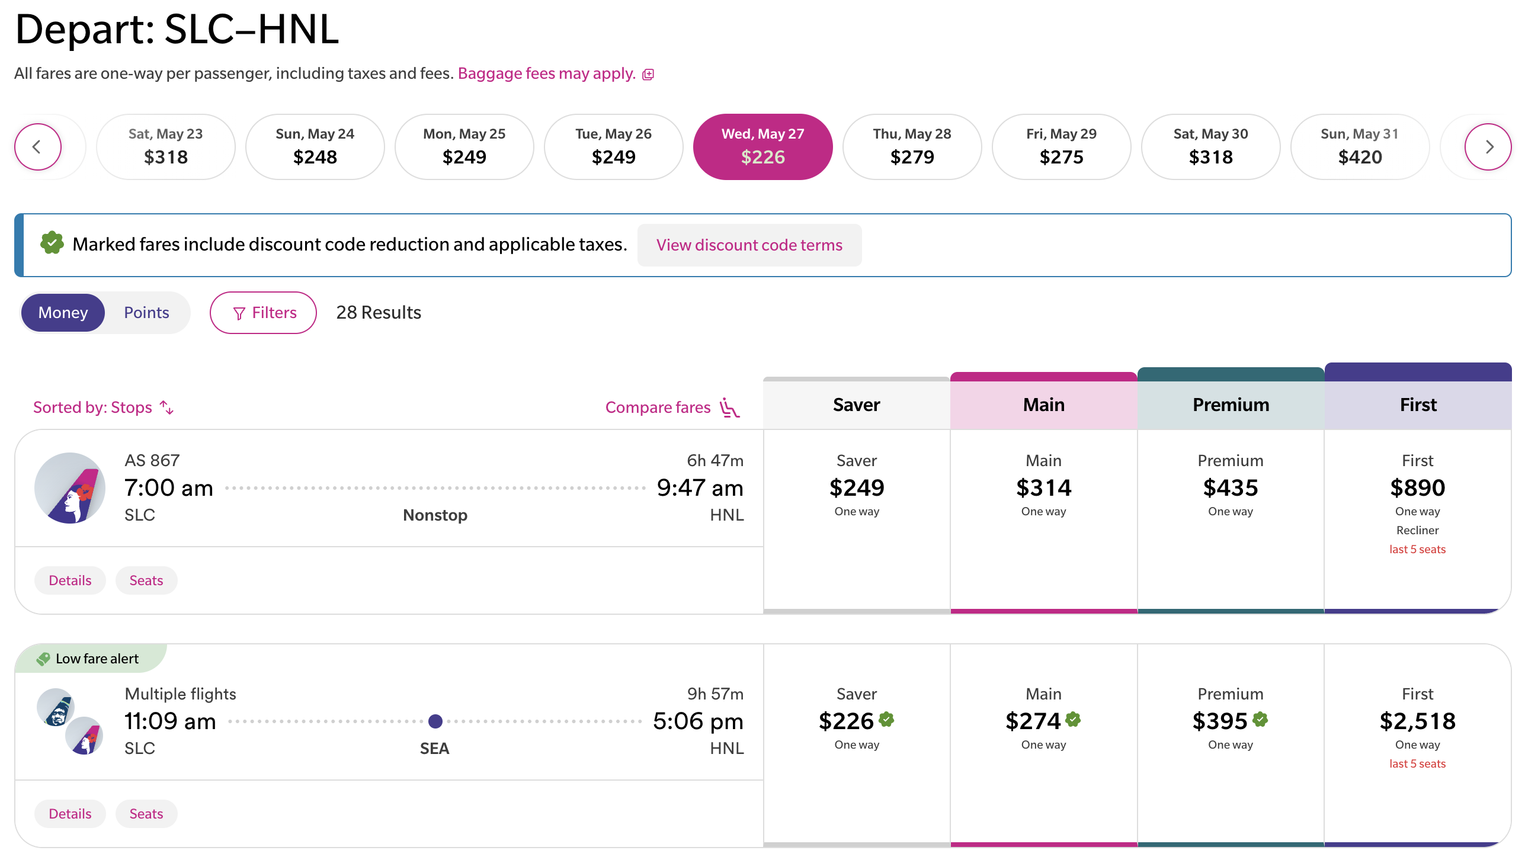The image size is (1525, 860).
Task: Select the Thu, May 28 date tab
Action: click(x=912, y=147)
